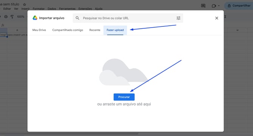The height and width of the screenshot is (136, 253).
Task: Open the Formatar menu in Sheets
Action: pyautogui.click(x=39, y=9)
